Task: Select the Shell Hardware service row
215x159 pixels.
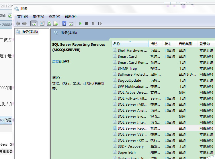Action: pyautogui.click(x=163, y=50)
